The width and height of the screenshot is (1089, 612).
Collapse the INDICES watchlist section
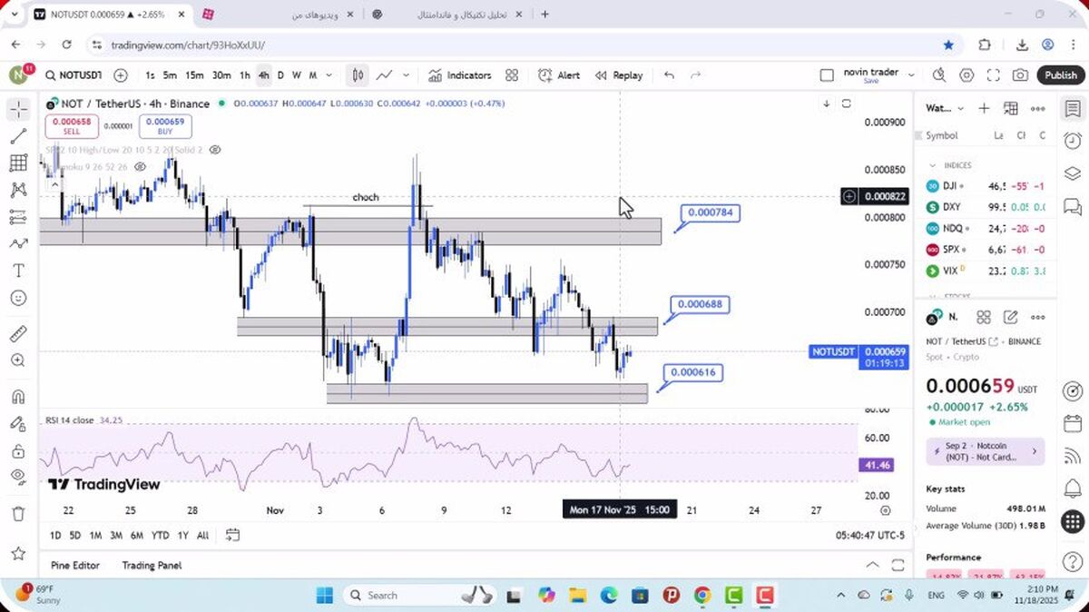tap(932, 165)
